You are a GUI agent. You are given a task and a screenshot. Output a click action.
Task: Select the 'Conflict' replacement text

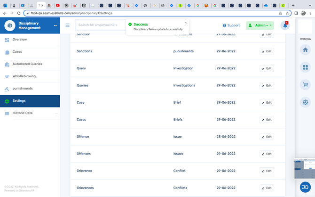(180, 171)
